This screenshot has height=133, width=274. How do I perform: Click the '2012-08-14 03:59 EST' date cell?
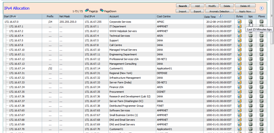(x=219, y=22)
